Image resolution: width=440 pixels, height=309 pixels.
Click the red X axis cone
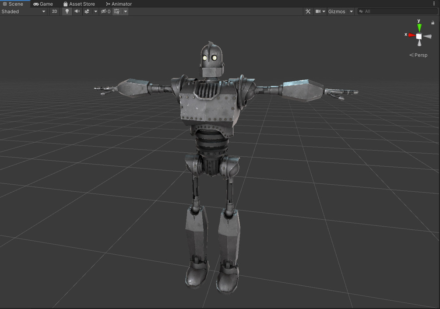pyautogui.click(x=412, y=35)
